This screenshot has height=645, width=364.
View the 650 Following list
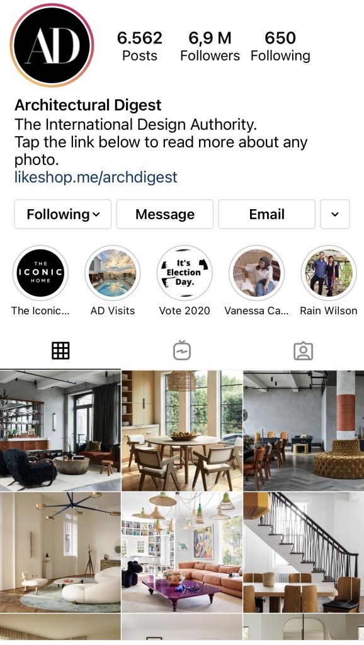(x=280, y=46)
